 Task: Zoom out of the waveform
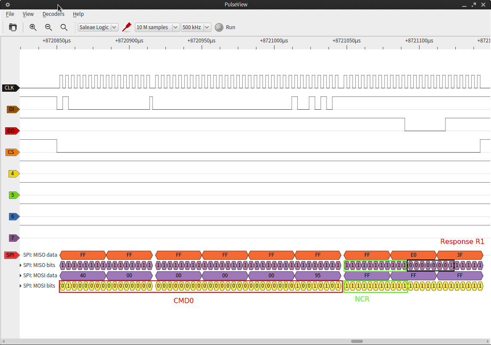49,27
